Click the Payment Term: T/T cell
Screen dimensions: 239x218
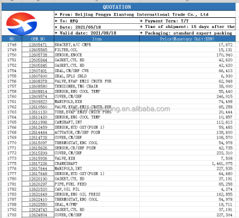tap(188, 21)
